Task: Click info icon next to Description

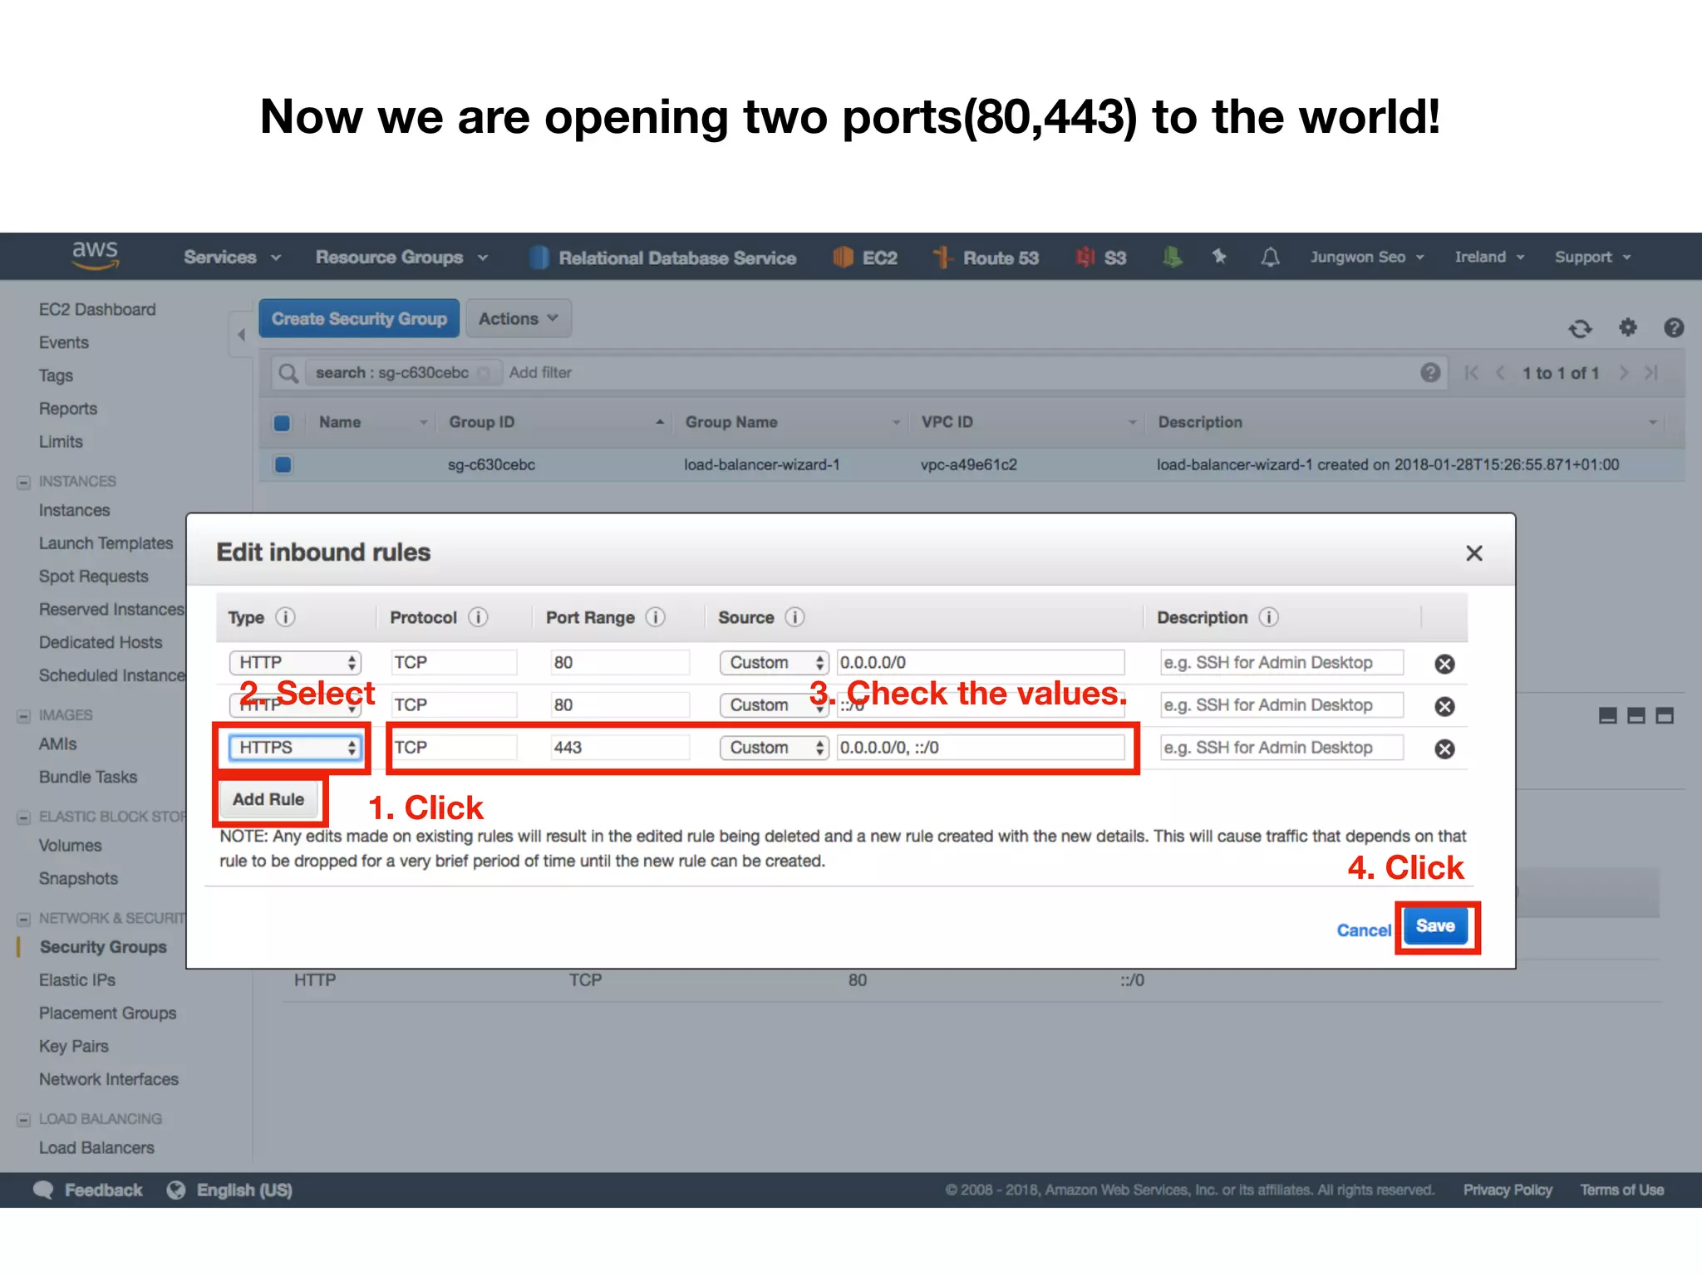Action: click(1268, 617)
